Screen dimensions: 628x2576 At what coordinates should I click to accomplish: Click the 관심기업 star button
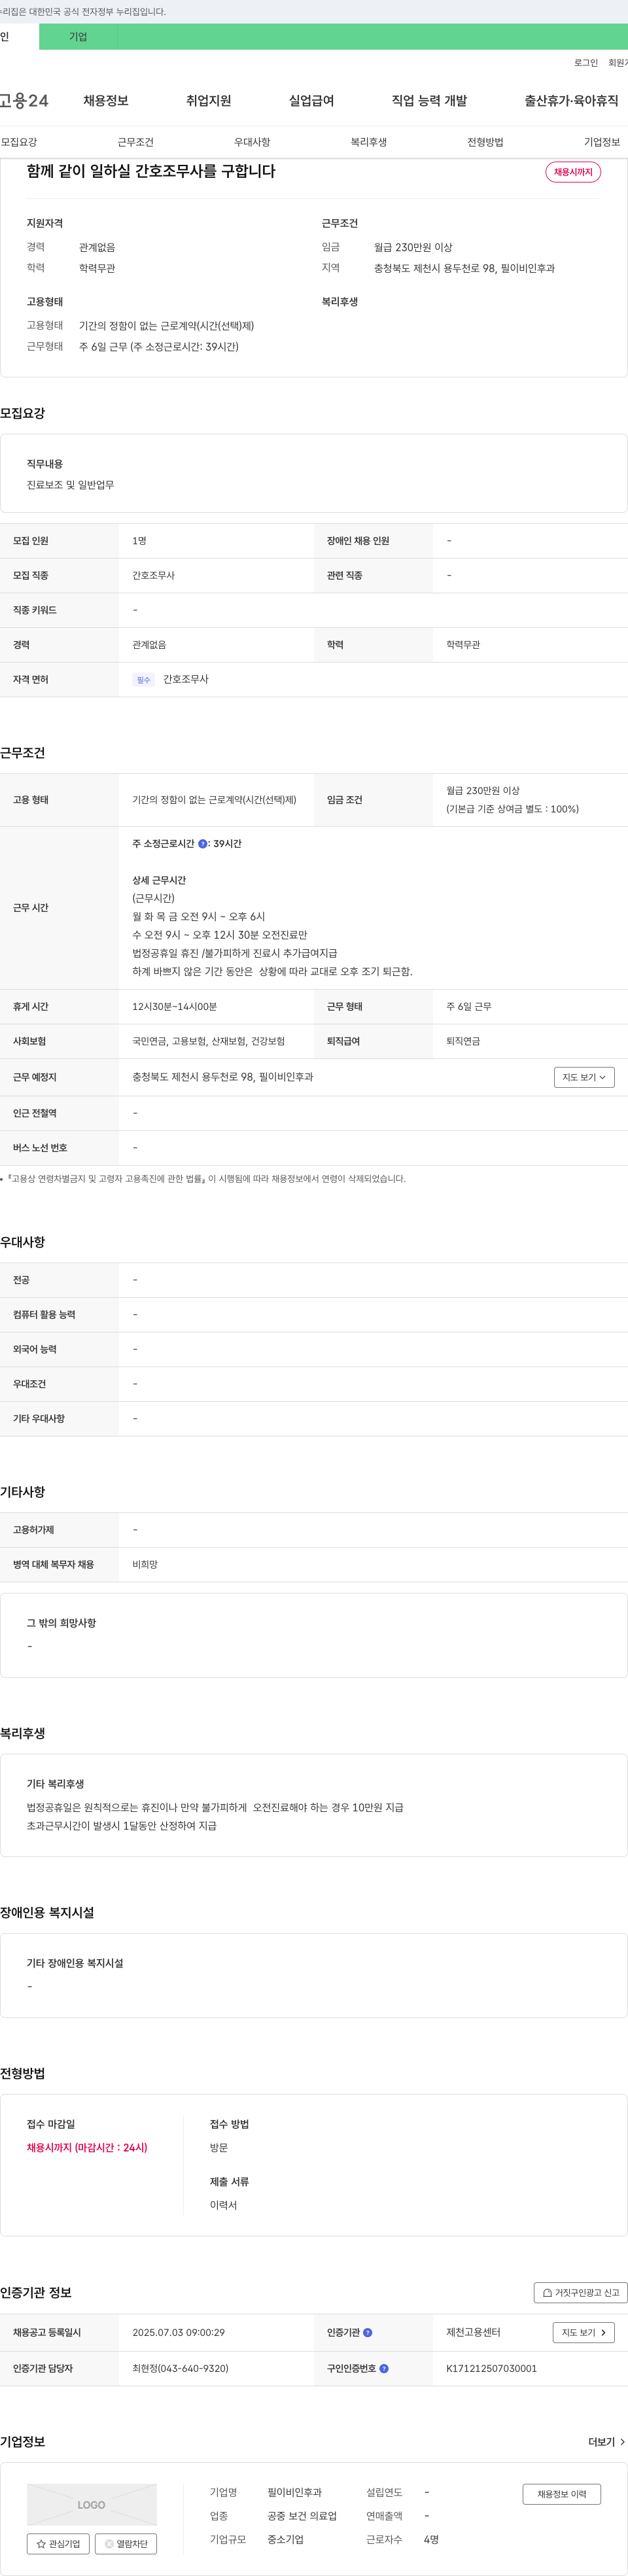pyautogui.click(x=58, y=2543)
